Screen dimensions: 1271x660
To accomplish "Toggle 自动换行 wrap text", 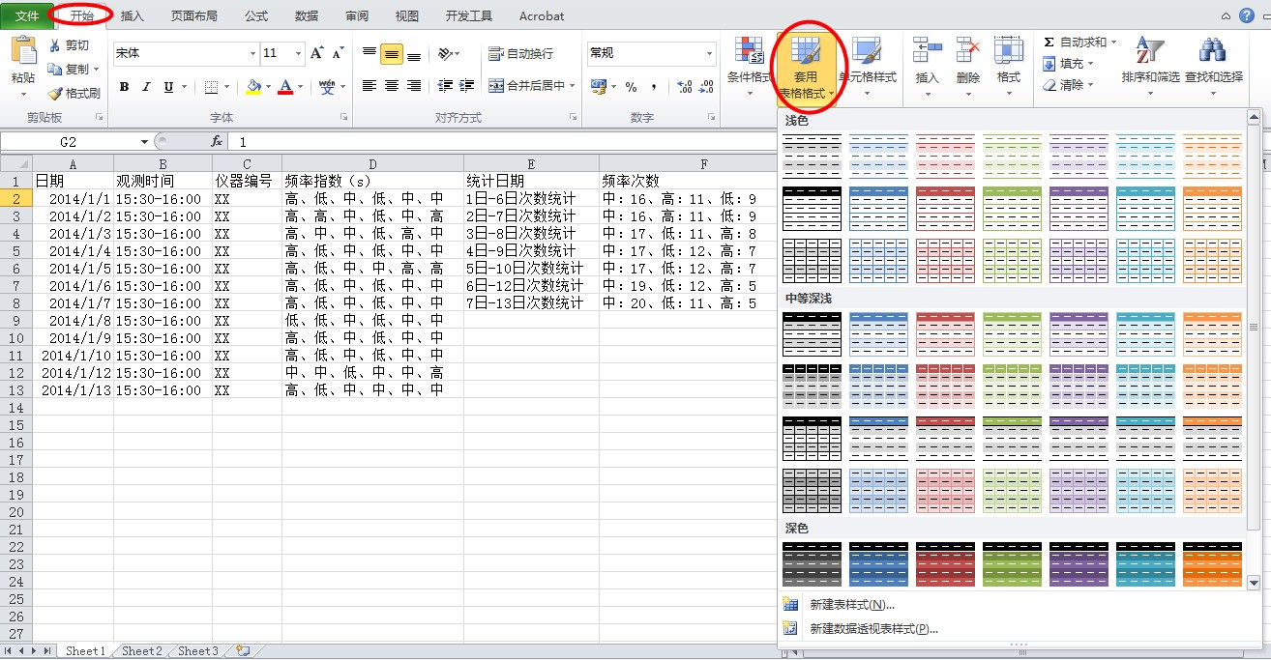I will point(521,54).
